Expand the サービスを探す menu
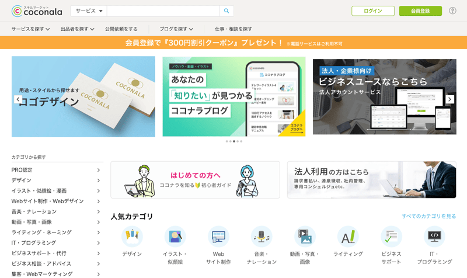Viewport: 467px width, 278px height. [x=31, y=29]
